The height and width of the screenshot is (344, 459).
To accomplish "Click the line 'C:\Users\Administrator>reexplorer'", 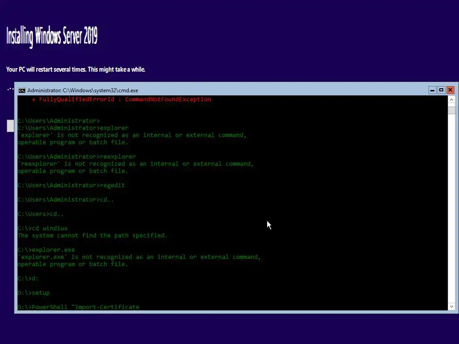I will [77, 156].
